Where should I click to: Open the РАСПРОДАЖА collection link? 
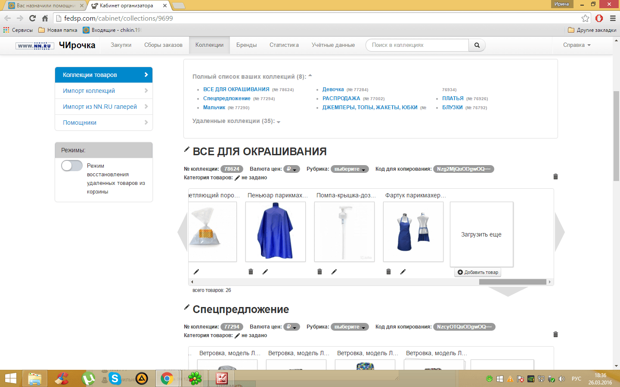[x=341, y=98]
